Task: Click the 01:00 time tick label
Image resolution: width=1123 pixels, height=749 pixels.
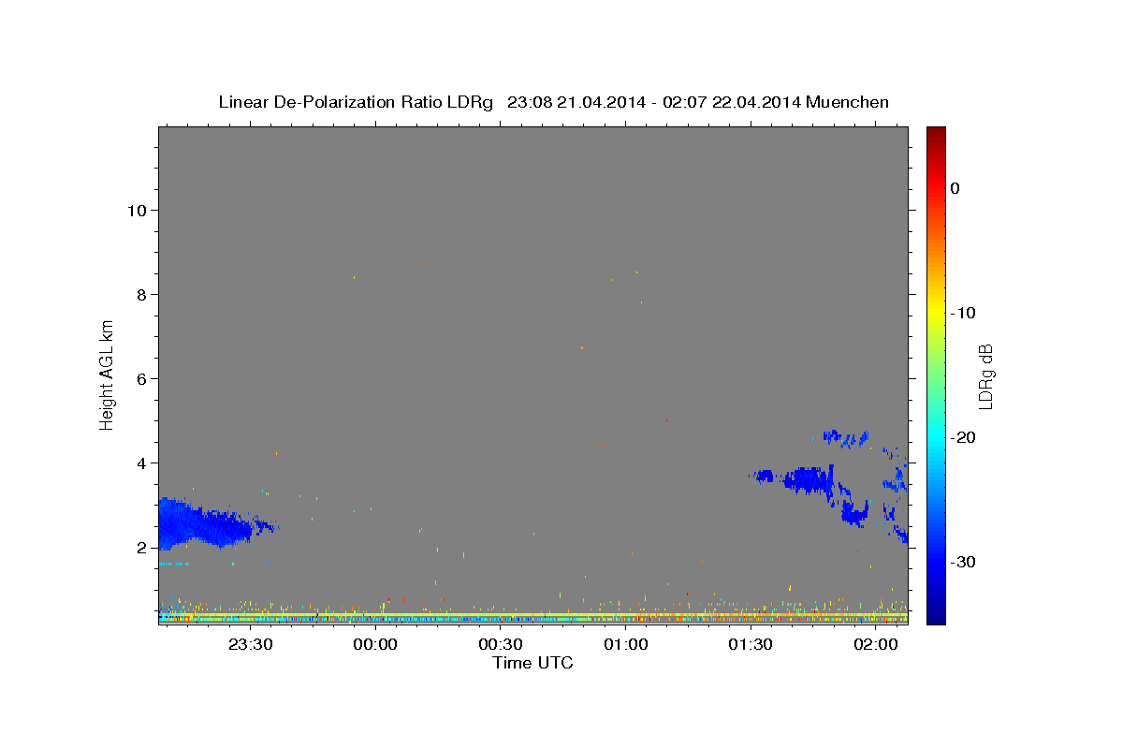Action: pyautogui.click(x=626, y=644)
